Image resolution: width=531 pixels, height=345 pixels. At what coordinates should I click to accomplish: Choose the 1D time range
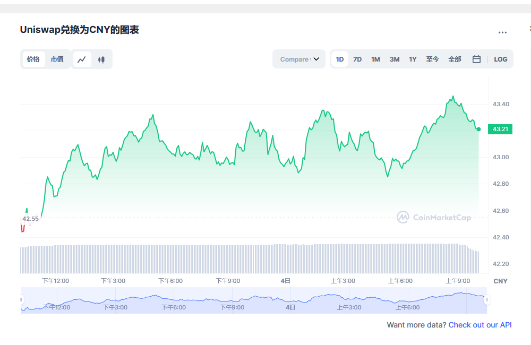click(340, 59)
